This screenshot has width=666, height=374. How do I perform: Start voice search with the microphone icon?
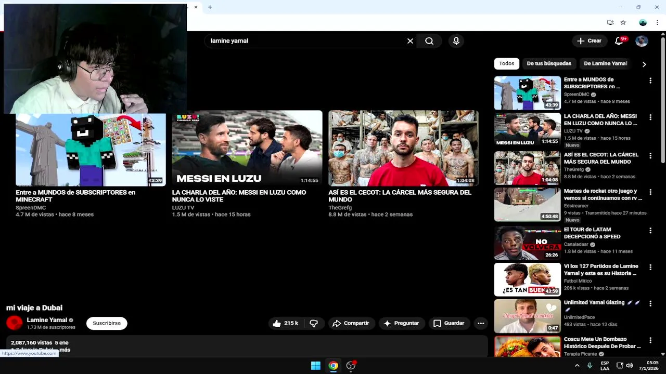456,41
